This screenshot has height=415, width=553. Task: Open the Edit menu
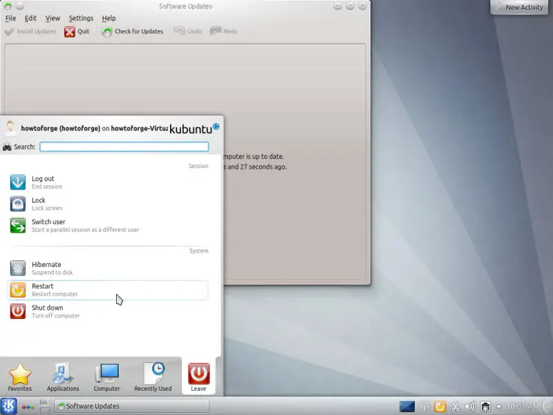point(30,18)
